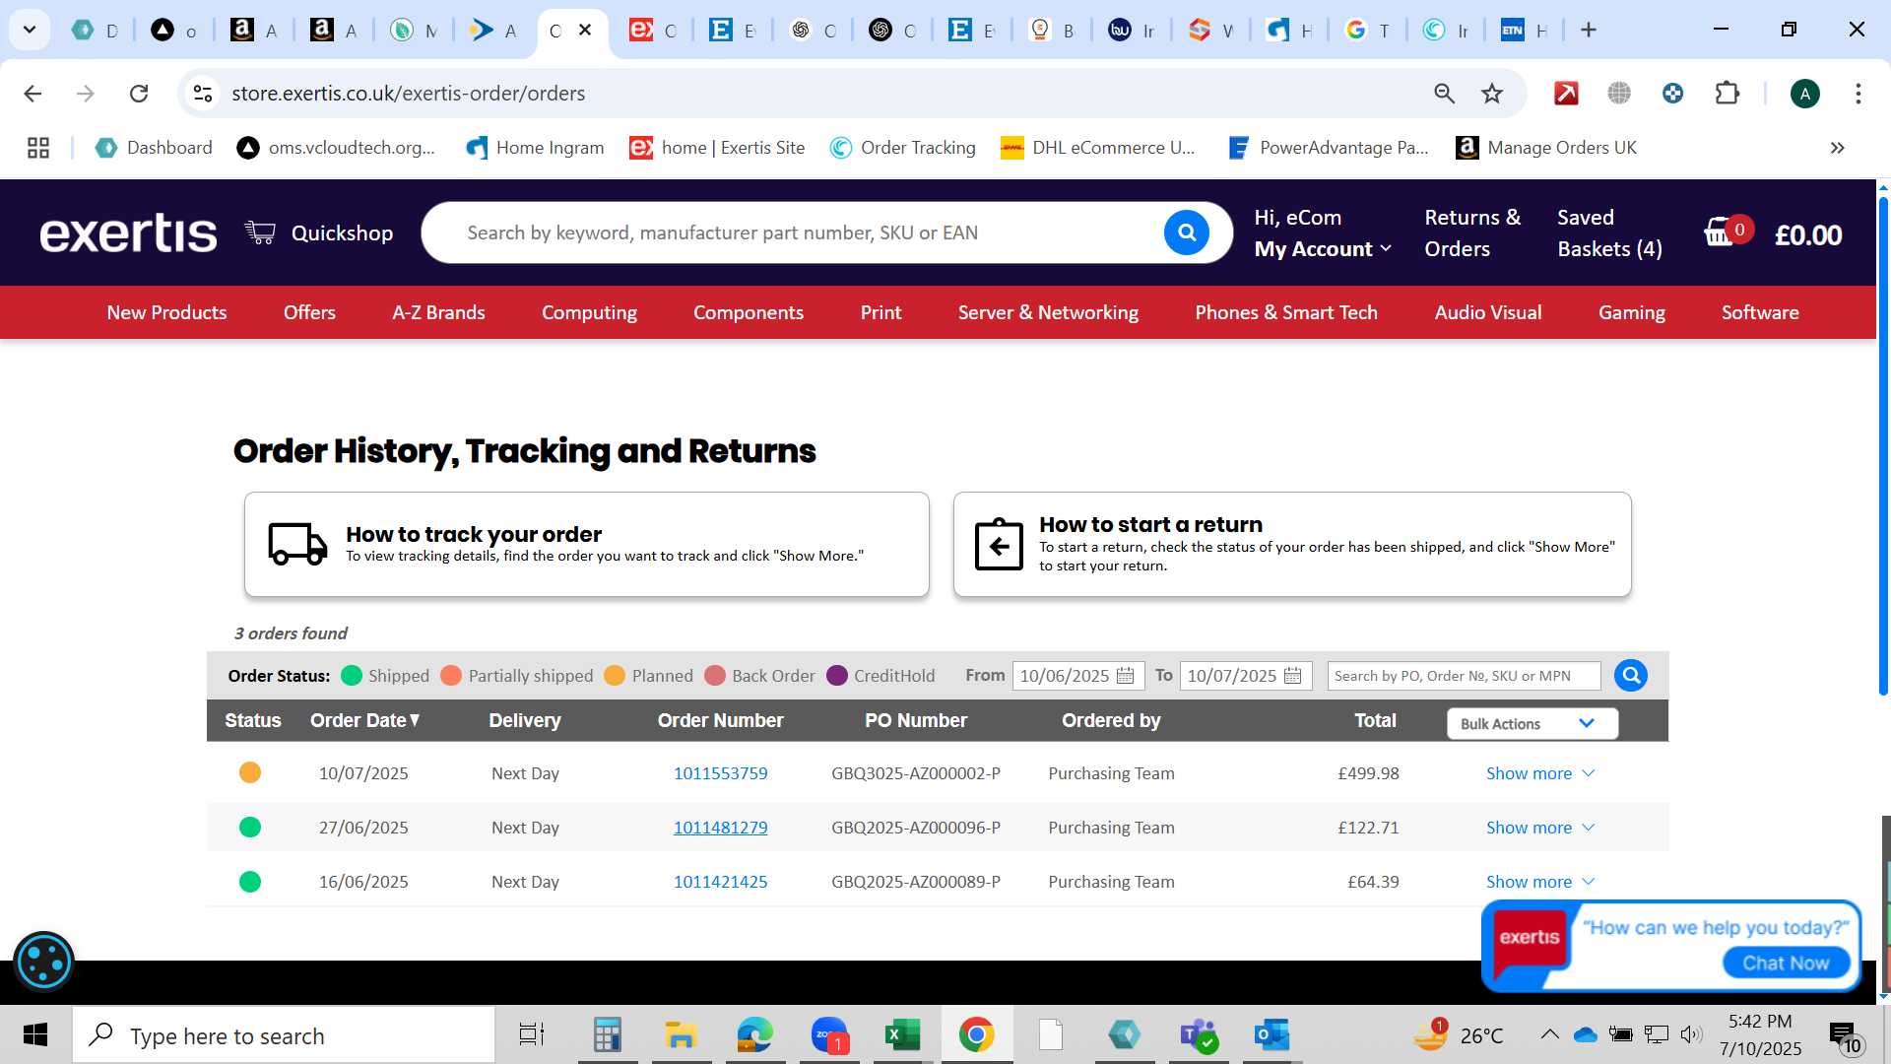The image size is (1891, 1064).
Task: Open the Computing menu
Action: 589,312
